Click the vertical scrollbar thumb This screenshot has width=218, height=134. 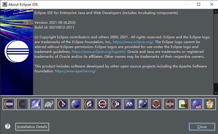point(216,48)
